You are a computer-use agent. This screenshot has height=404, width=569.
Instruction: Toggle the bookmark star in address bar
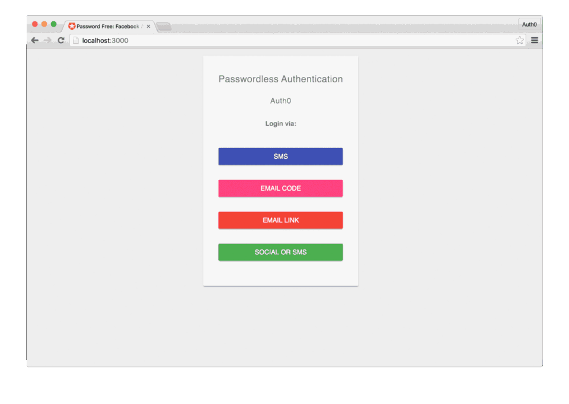tap(520, 40)
